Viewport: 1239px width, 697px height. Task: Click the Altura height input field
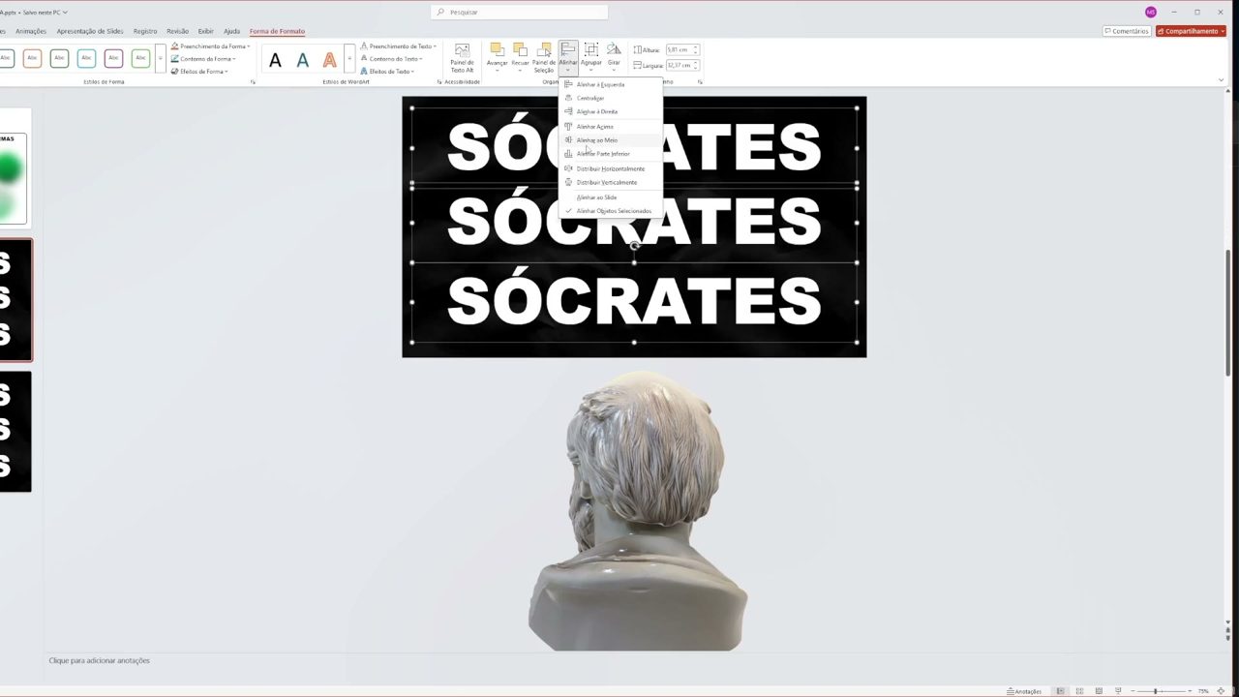click(681, 49)
